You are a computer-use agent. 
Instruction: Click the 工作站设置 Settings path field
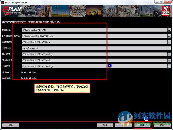[x=94, y=60]
